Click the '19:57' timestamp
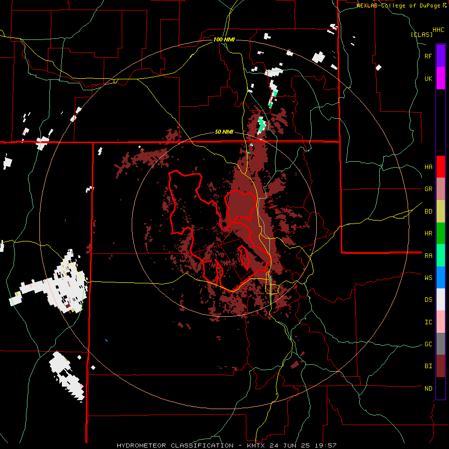This screenshot has height=449, width=449. coord(325,446)
